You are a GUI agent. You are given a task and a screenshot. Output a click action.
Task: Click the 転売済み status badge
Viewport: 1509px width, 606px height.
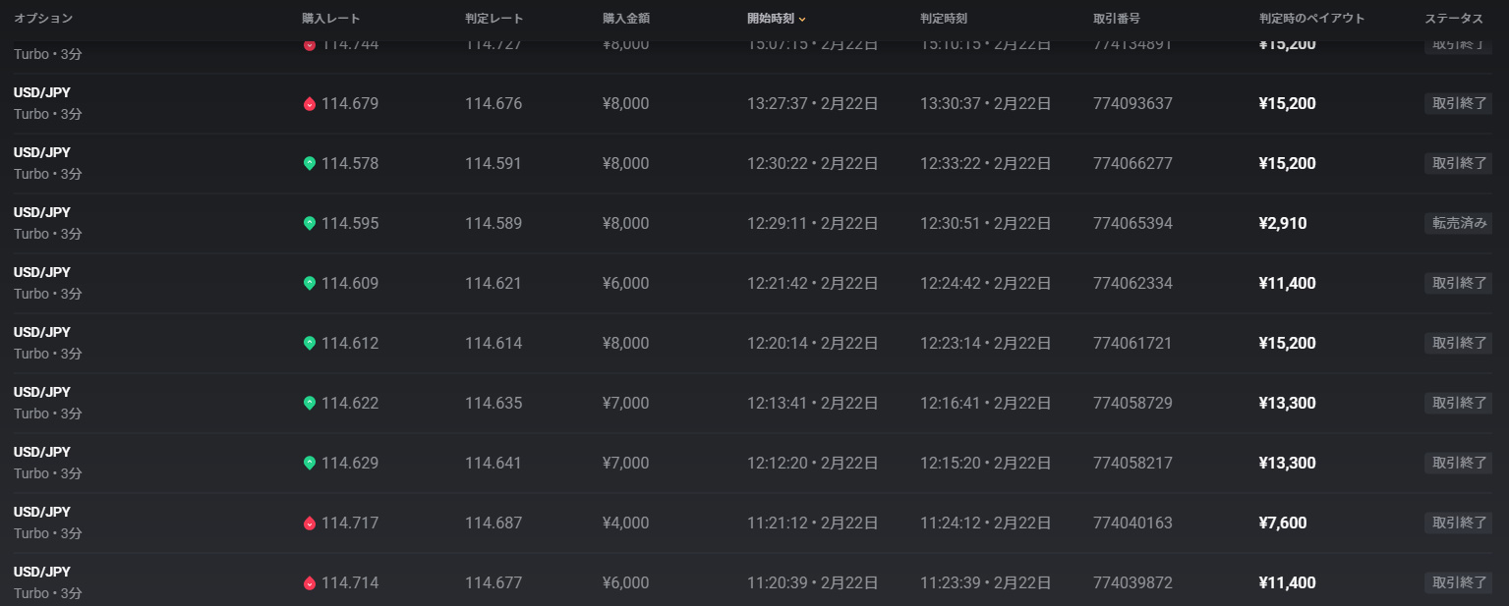tap(1459, 224)
